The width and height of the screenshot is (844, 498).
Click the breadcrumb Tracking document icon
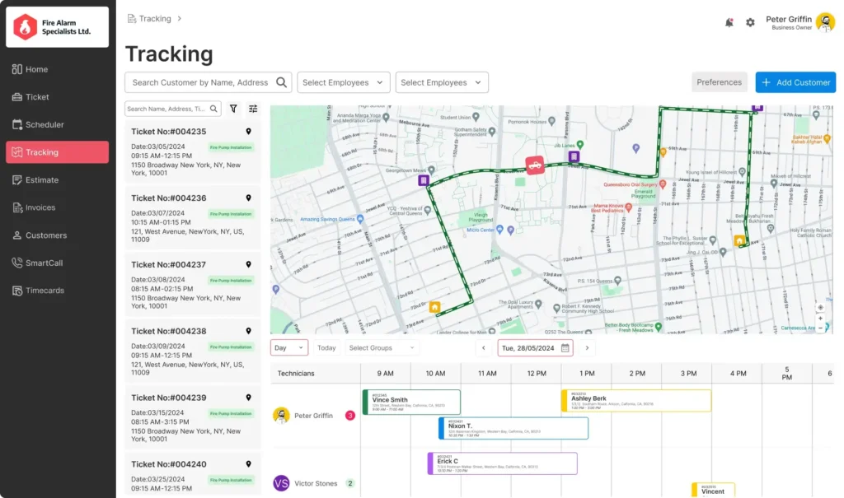tap(131, 19)
